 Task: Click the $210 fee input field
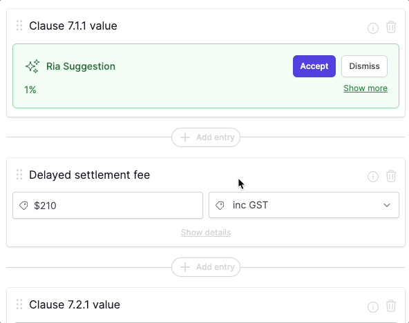click(x=108, y=205)
